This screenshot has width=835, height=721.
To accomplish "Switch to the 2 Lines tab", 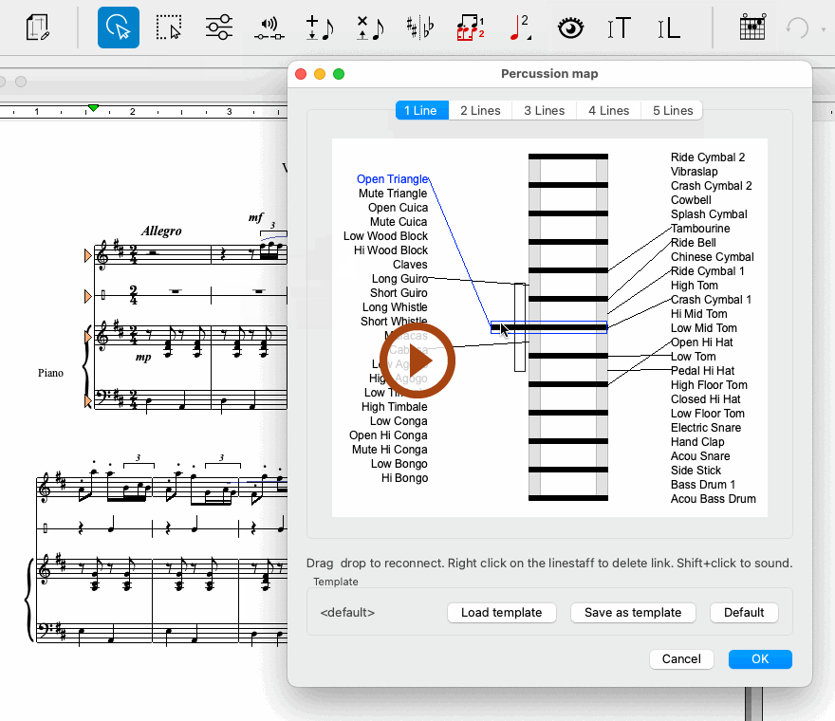I will click(x=480, y=110).
